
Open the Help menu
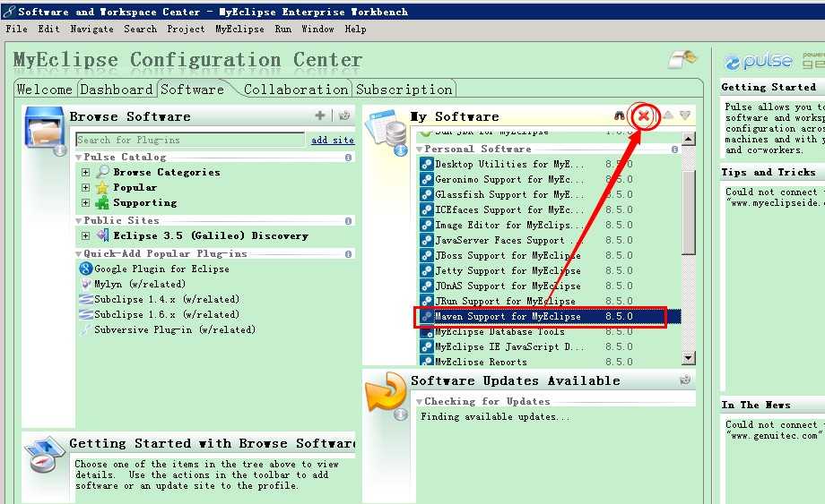[356, 29]
